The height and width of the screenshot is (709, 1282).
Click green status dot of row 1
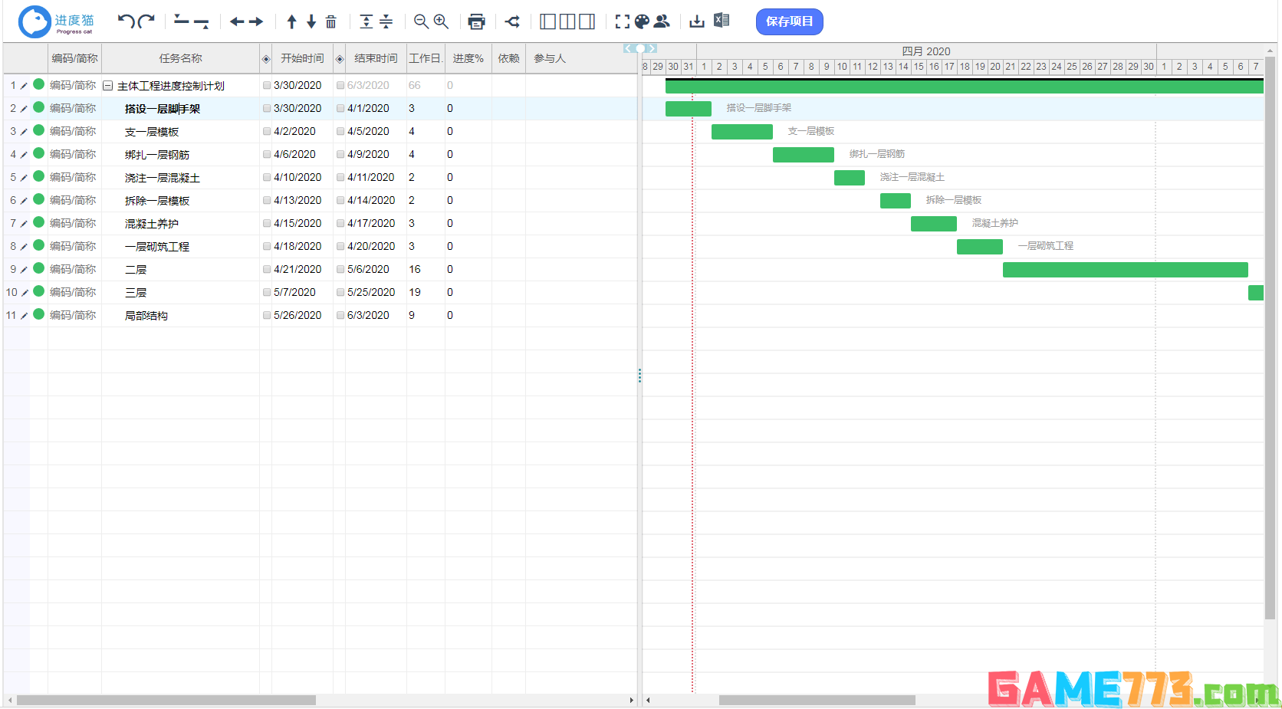39,84
